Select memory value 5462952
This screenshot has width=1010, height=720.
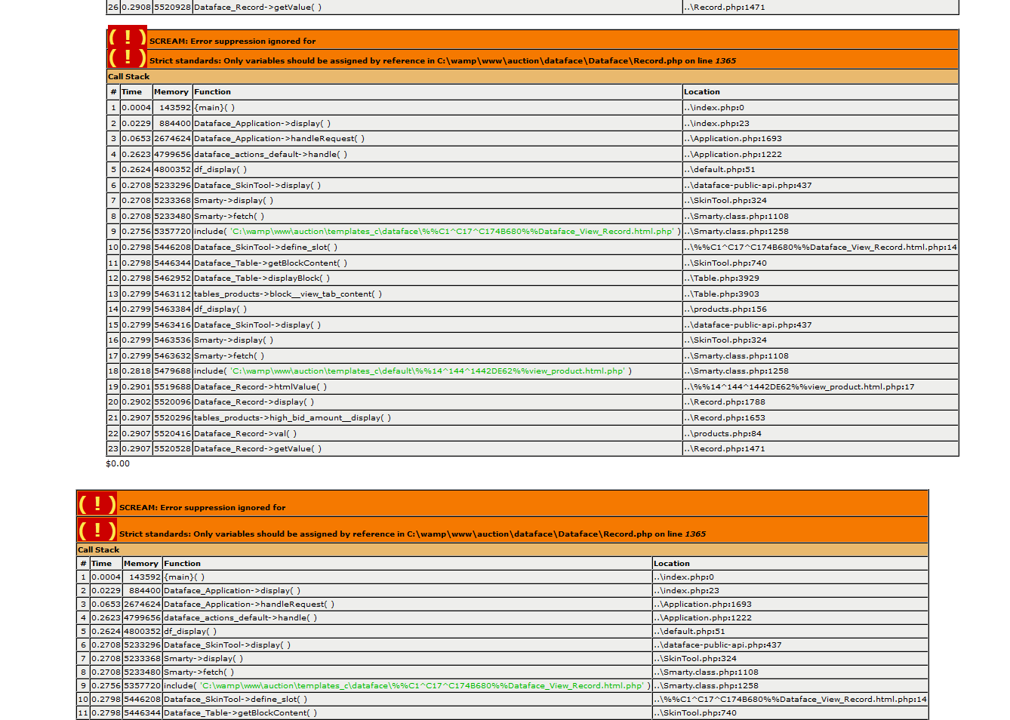(172, 278)
